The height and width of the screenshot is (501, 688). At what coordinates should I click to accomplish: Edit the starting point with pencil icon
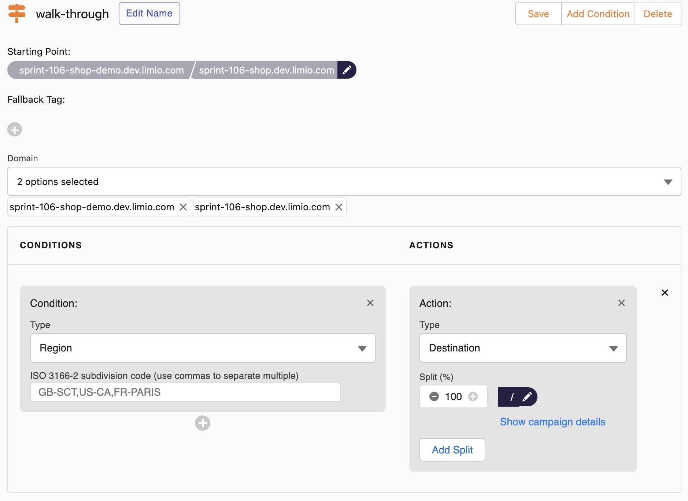click(x=347, y=70)
